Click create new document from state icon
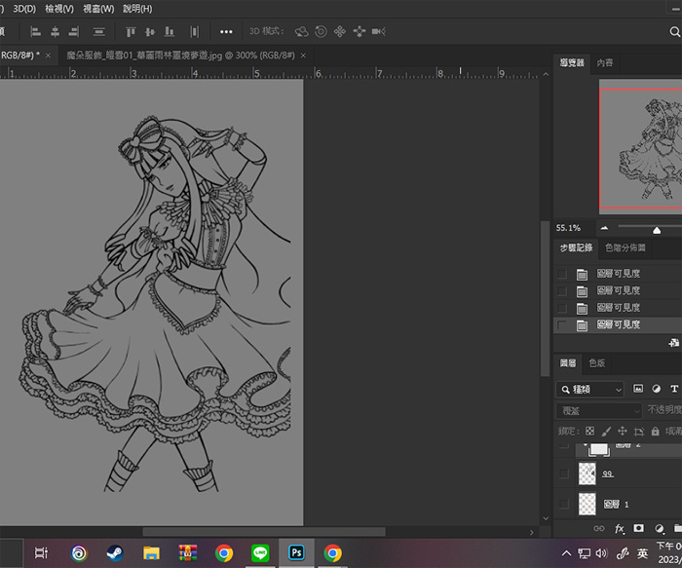Image resolution: width=682 pixels, height=568 pixels. click(x=674, y=343)
